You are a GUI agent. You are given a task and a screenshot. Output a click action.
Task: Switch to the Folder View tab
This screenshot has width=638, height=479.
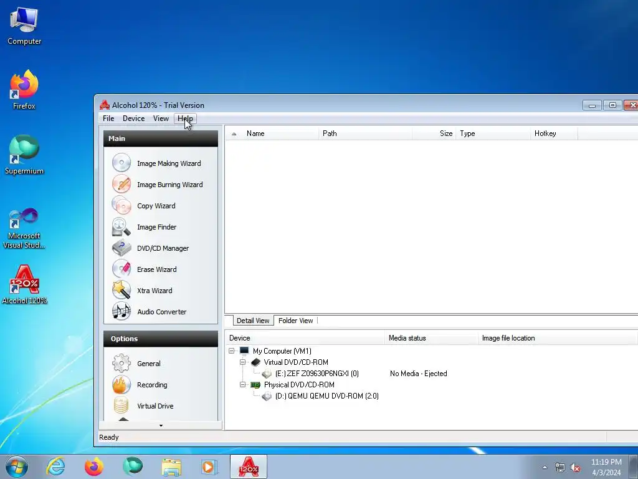point(296,321)
